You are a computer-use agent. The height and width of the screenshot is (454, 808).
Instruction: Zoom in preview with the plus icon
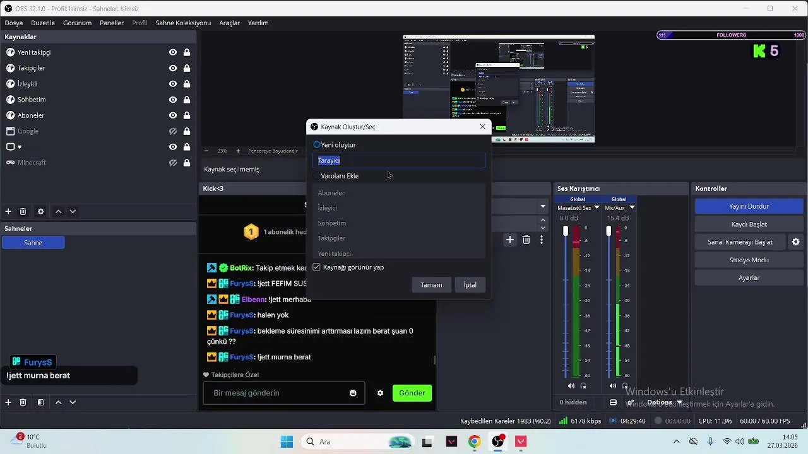click(x=238, y=151)
